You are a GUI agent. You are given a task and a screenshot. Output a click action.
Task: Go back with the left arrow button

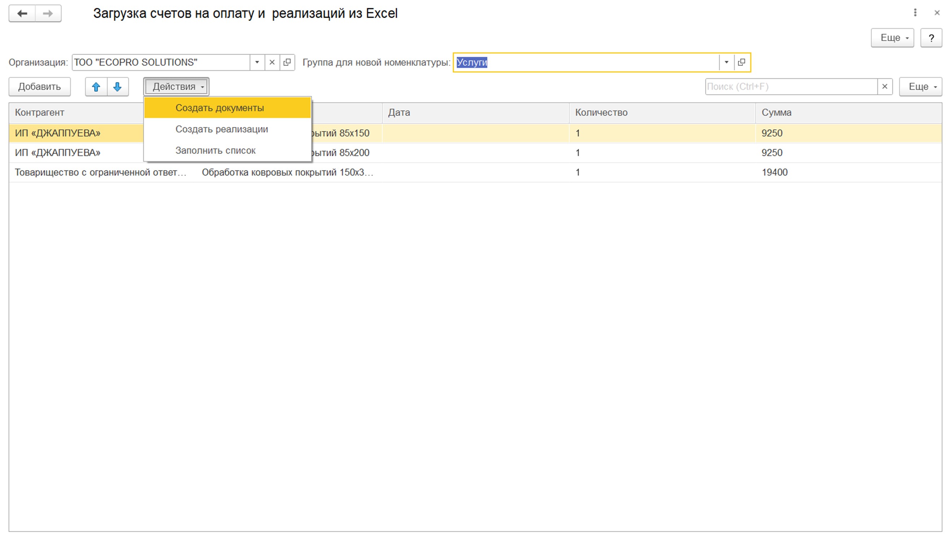(22, 14)
